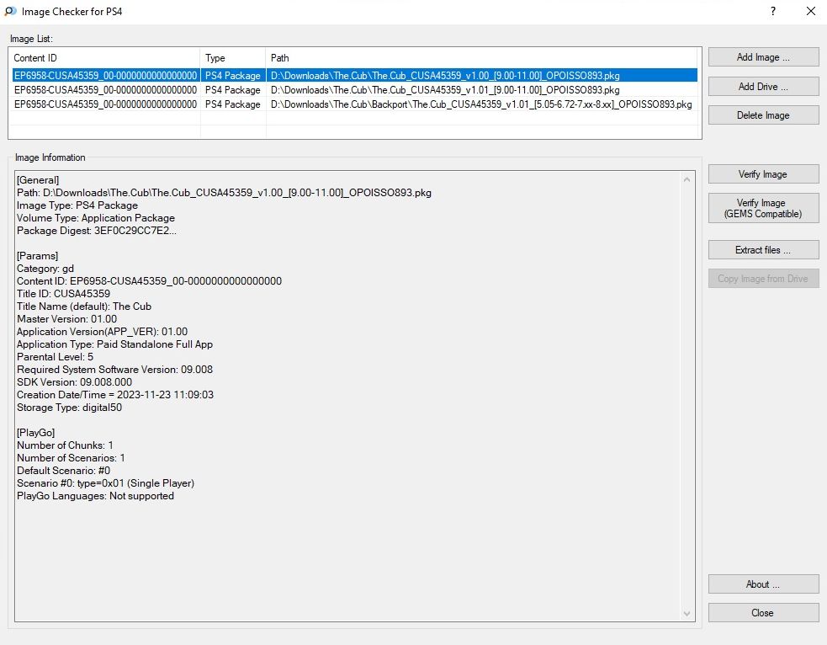The height and width of the screenshot is (645, 827).
Task: Open the Add Drive dialog
Action: pos(763,86)
